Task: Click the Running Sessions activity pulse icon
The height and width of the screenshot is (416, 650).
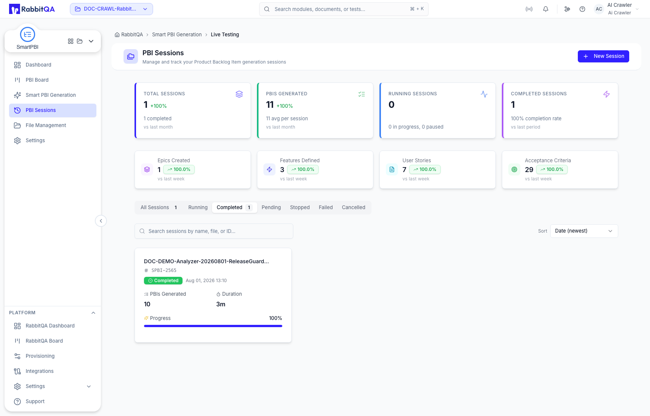Action: [484, 94]
